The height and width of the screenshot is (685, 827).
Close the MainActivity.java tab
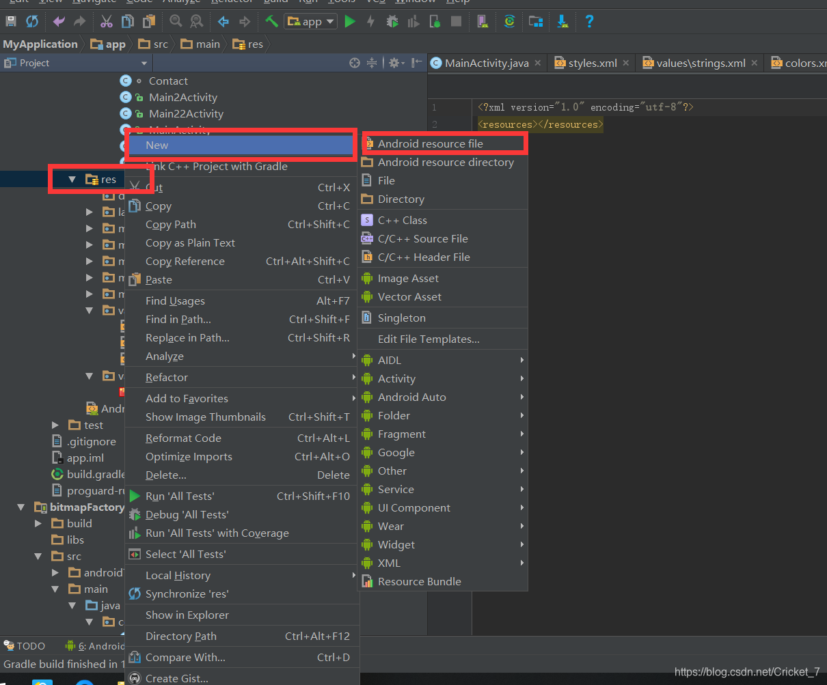click(x=538, y=63)
